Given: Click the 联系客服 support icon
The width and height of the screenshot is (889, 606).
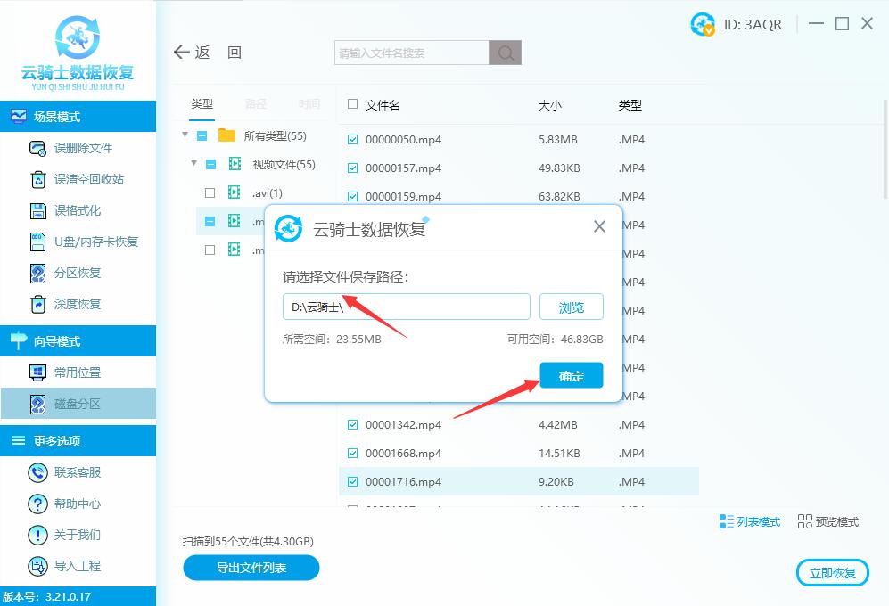Looking at the screenshot, I should click(37, 472).
